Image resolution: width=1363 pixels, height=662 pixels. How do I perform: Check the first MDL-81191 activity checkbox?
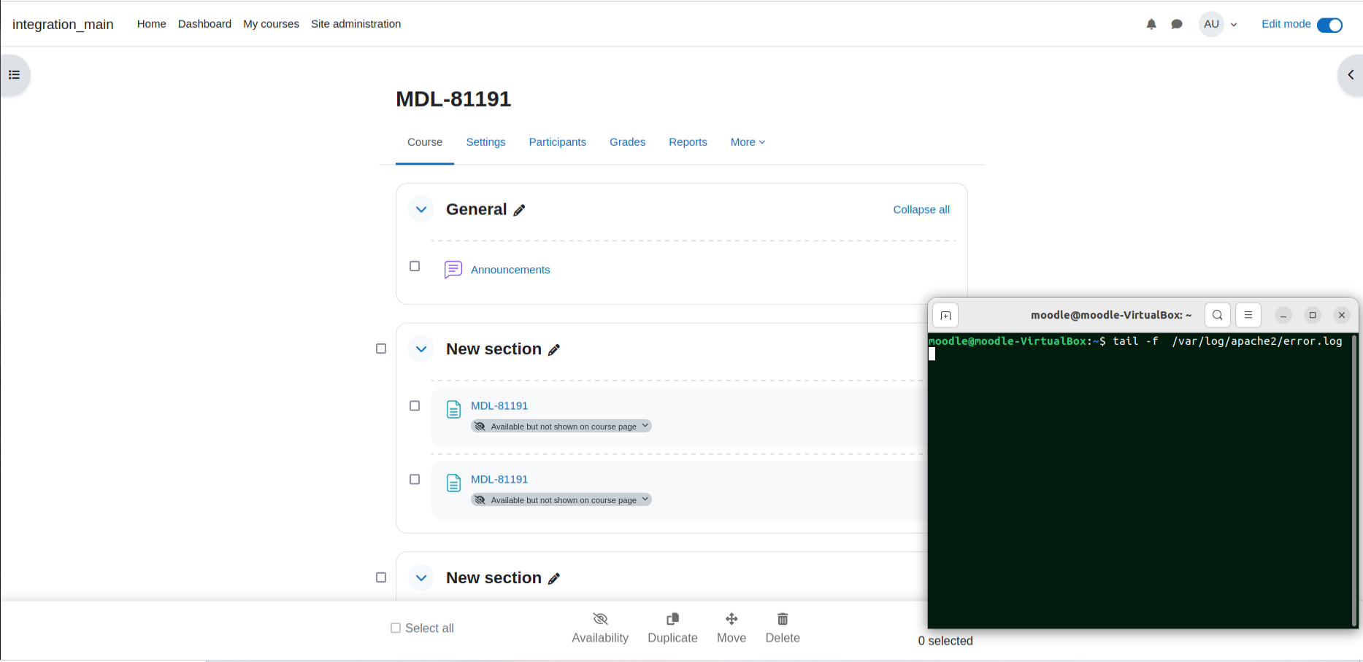(x=415, y=405)
